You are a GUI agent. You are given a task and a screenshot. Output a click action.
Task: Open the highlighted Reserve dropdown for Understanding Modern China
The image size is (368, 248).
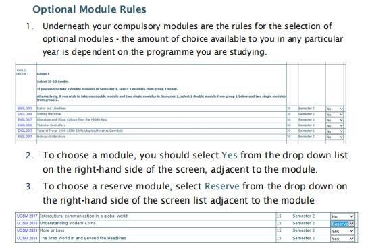tap(342, 224)
